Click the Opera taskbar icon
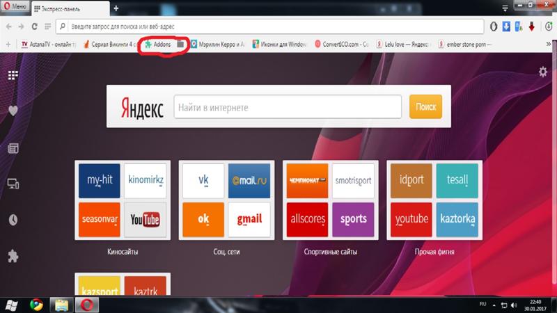Viewport: 557px width, 313px height. 86,305
